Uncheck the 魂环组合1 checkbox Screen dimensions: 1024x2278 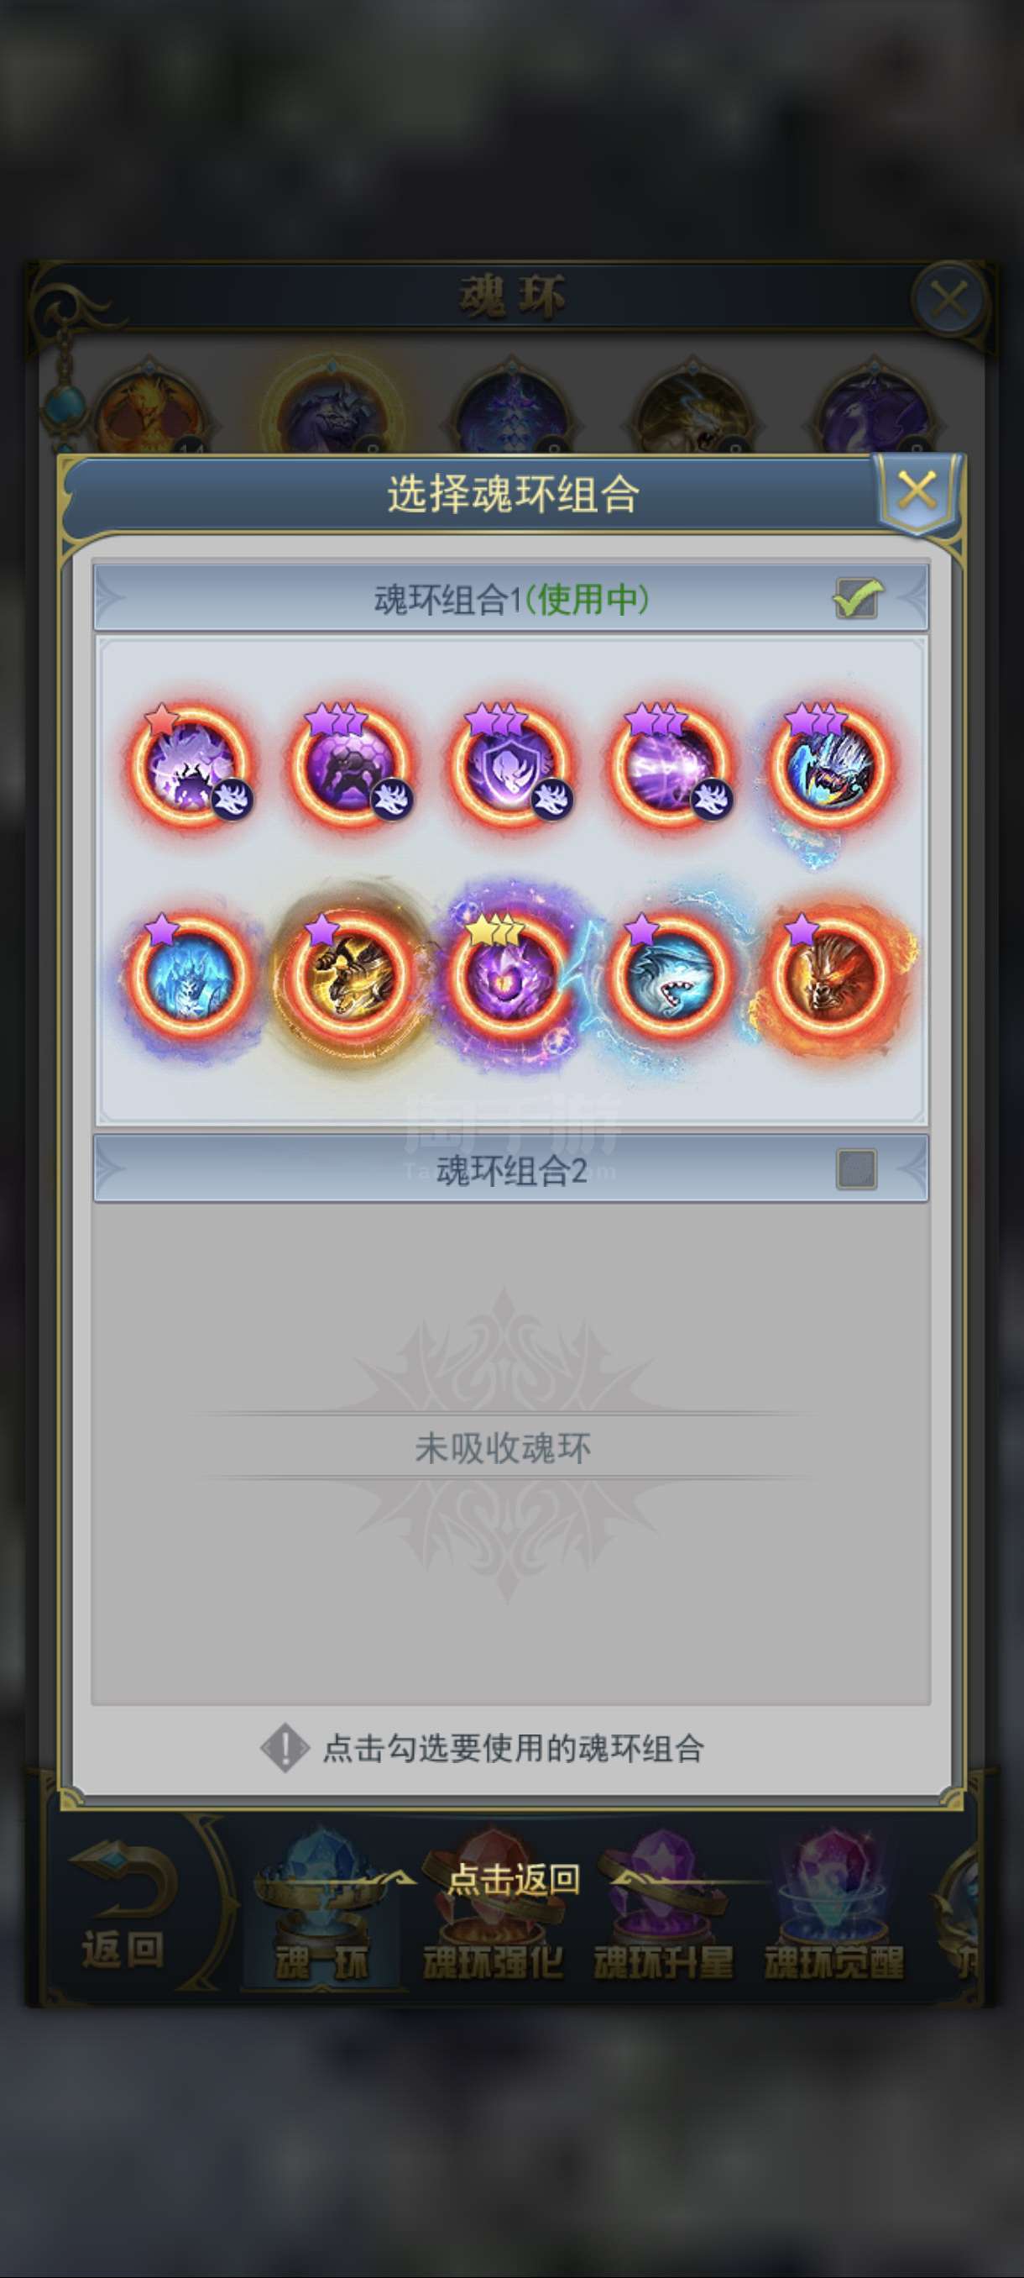pyautogui.click(x=856, y=599)
